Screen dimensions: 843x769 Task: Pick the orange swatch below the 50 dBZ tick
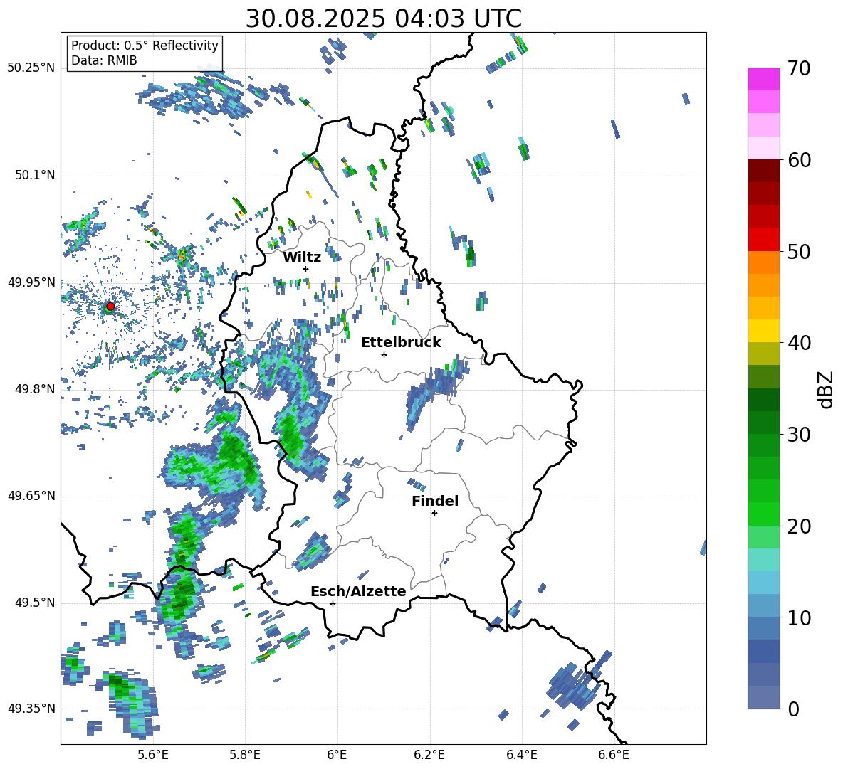(763, 262)
